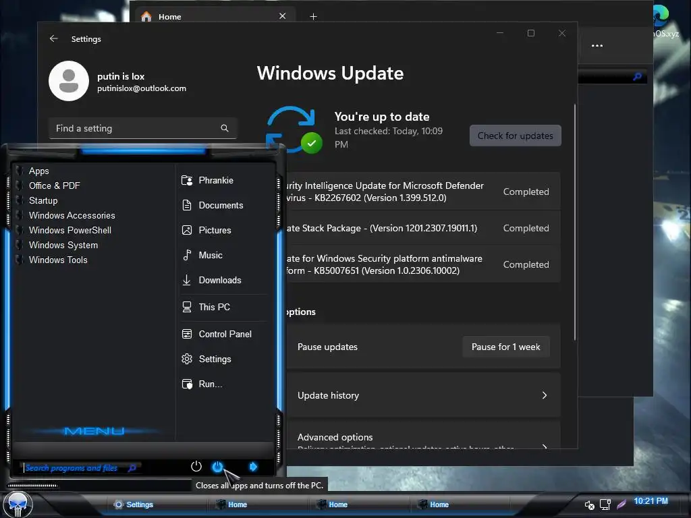Click the MENU label in start menu
This screenshot has height=518, width=691.
click(x=94, y=431)
